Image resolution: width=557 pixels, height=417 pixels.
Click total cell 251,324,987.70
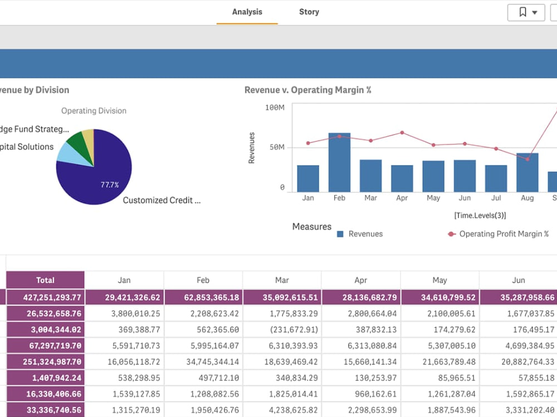[46, 362]
